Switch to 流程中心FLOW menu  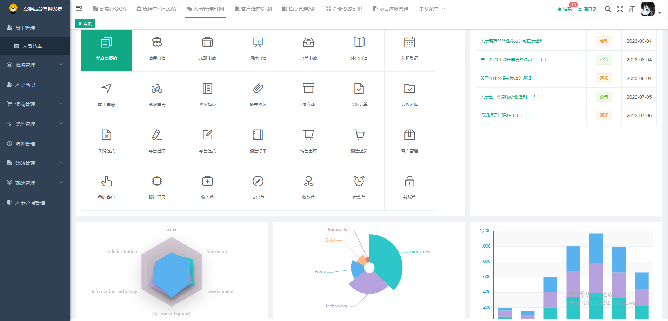pos(156,9)
